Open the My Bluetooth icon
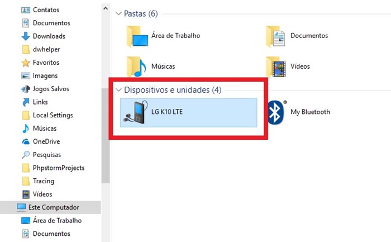 (x=275, y=112)
